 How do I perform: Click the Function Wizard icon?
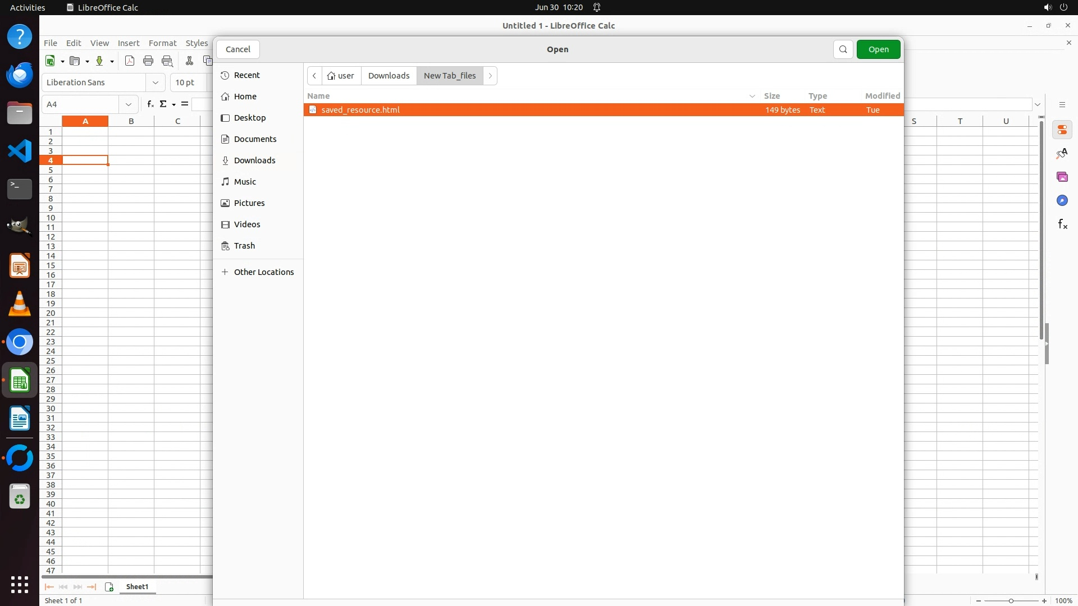pyautogui.click(x=150, y=104)
